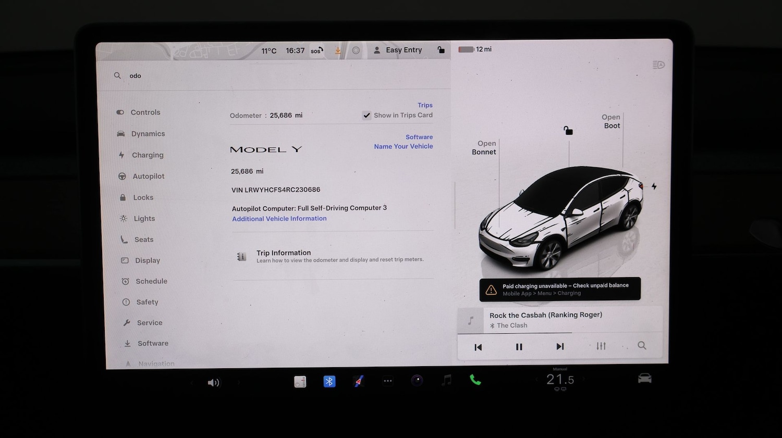Open media search with the magnifier icon

coord(642,345)
